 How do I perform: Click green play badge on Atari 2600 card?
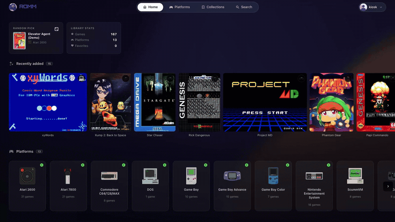[41, 165]
